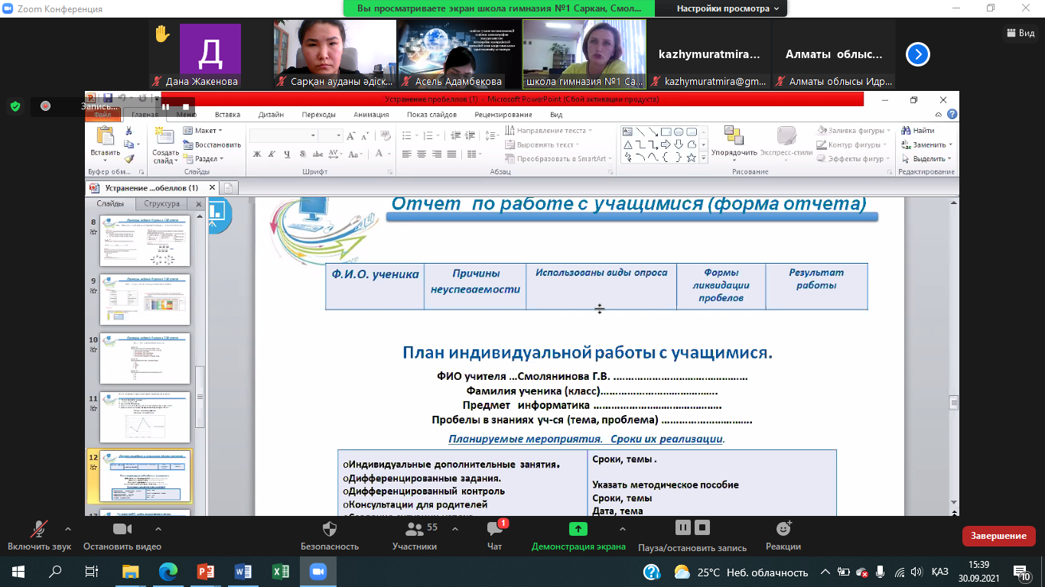Toggle align text left

pyautogui.click(x=407, y=154)
